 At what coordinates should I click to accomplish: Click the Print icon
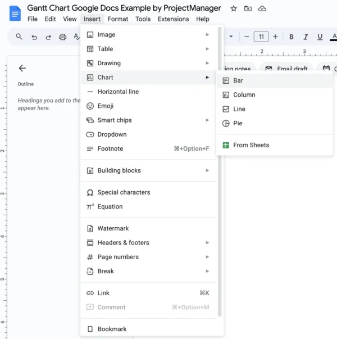click(x=63, y=37)
